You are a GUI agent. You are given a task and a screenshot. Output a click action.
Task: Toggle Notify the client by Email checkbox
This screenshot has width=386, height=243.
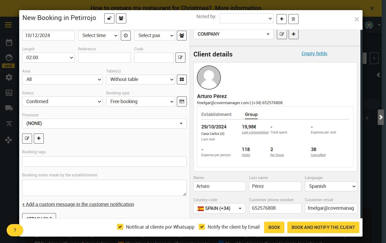(202, 227)
